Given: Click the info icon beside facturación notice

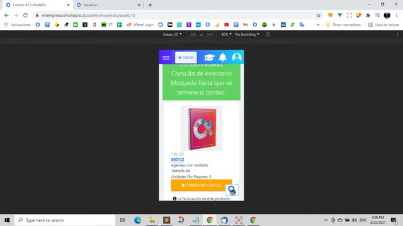Looking at the screenshot, I should click(174, 198).
